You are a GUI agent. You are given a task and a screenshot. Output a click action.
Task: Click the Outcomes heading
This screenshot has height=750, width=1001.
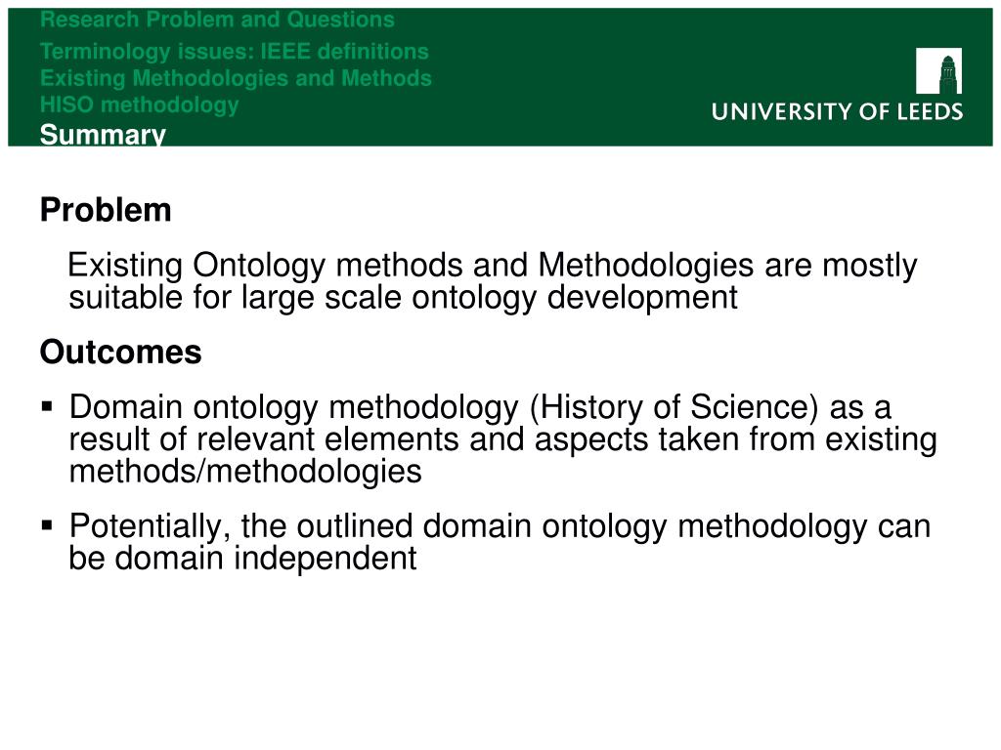tap(120, 352)
